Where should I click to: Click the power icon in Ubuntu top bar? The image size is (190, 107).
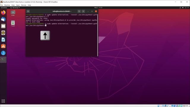click(186, 8)
